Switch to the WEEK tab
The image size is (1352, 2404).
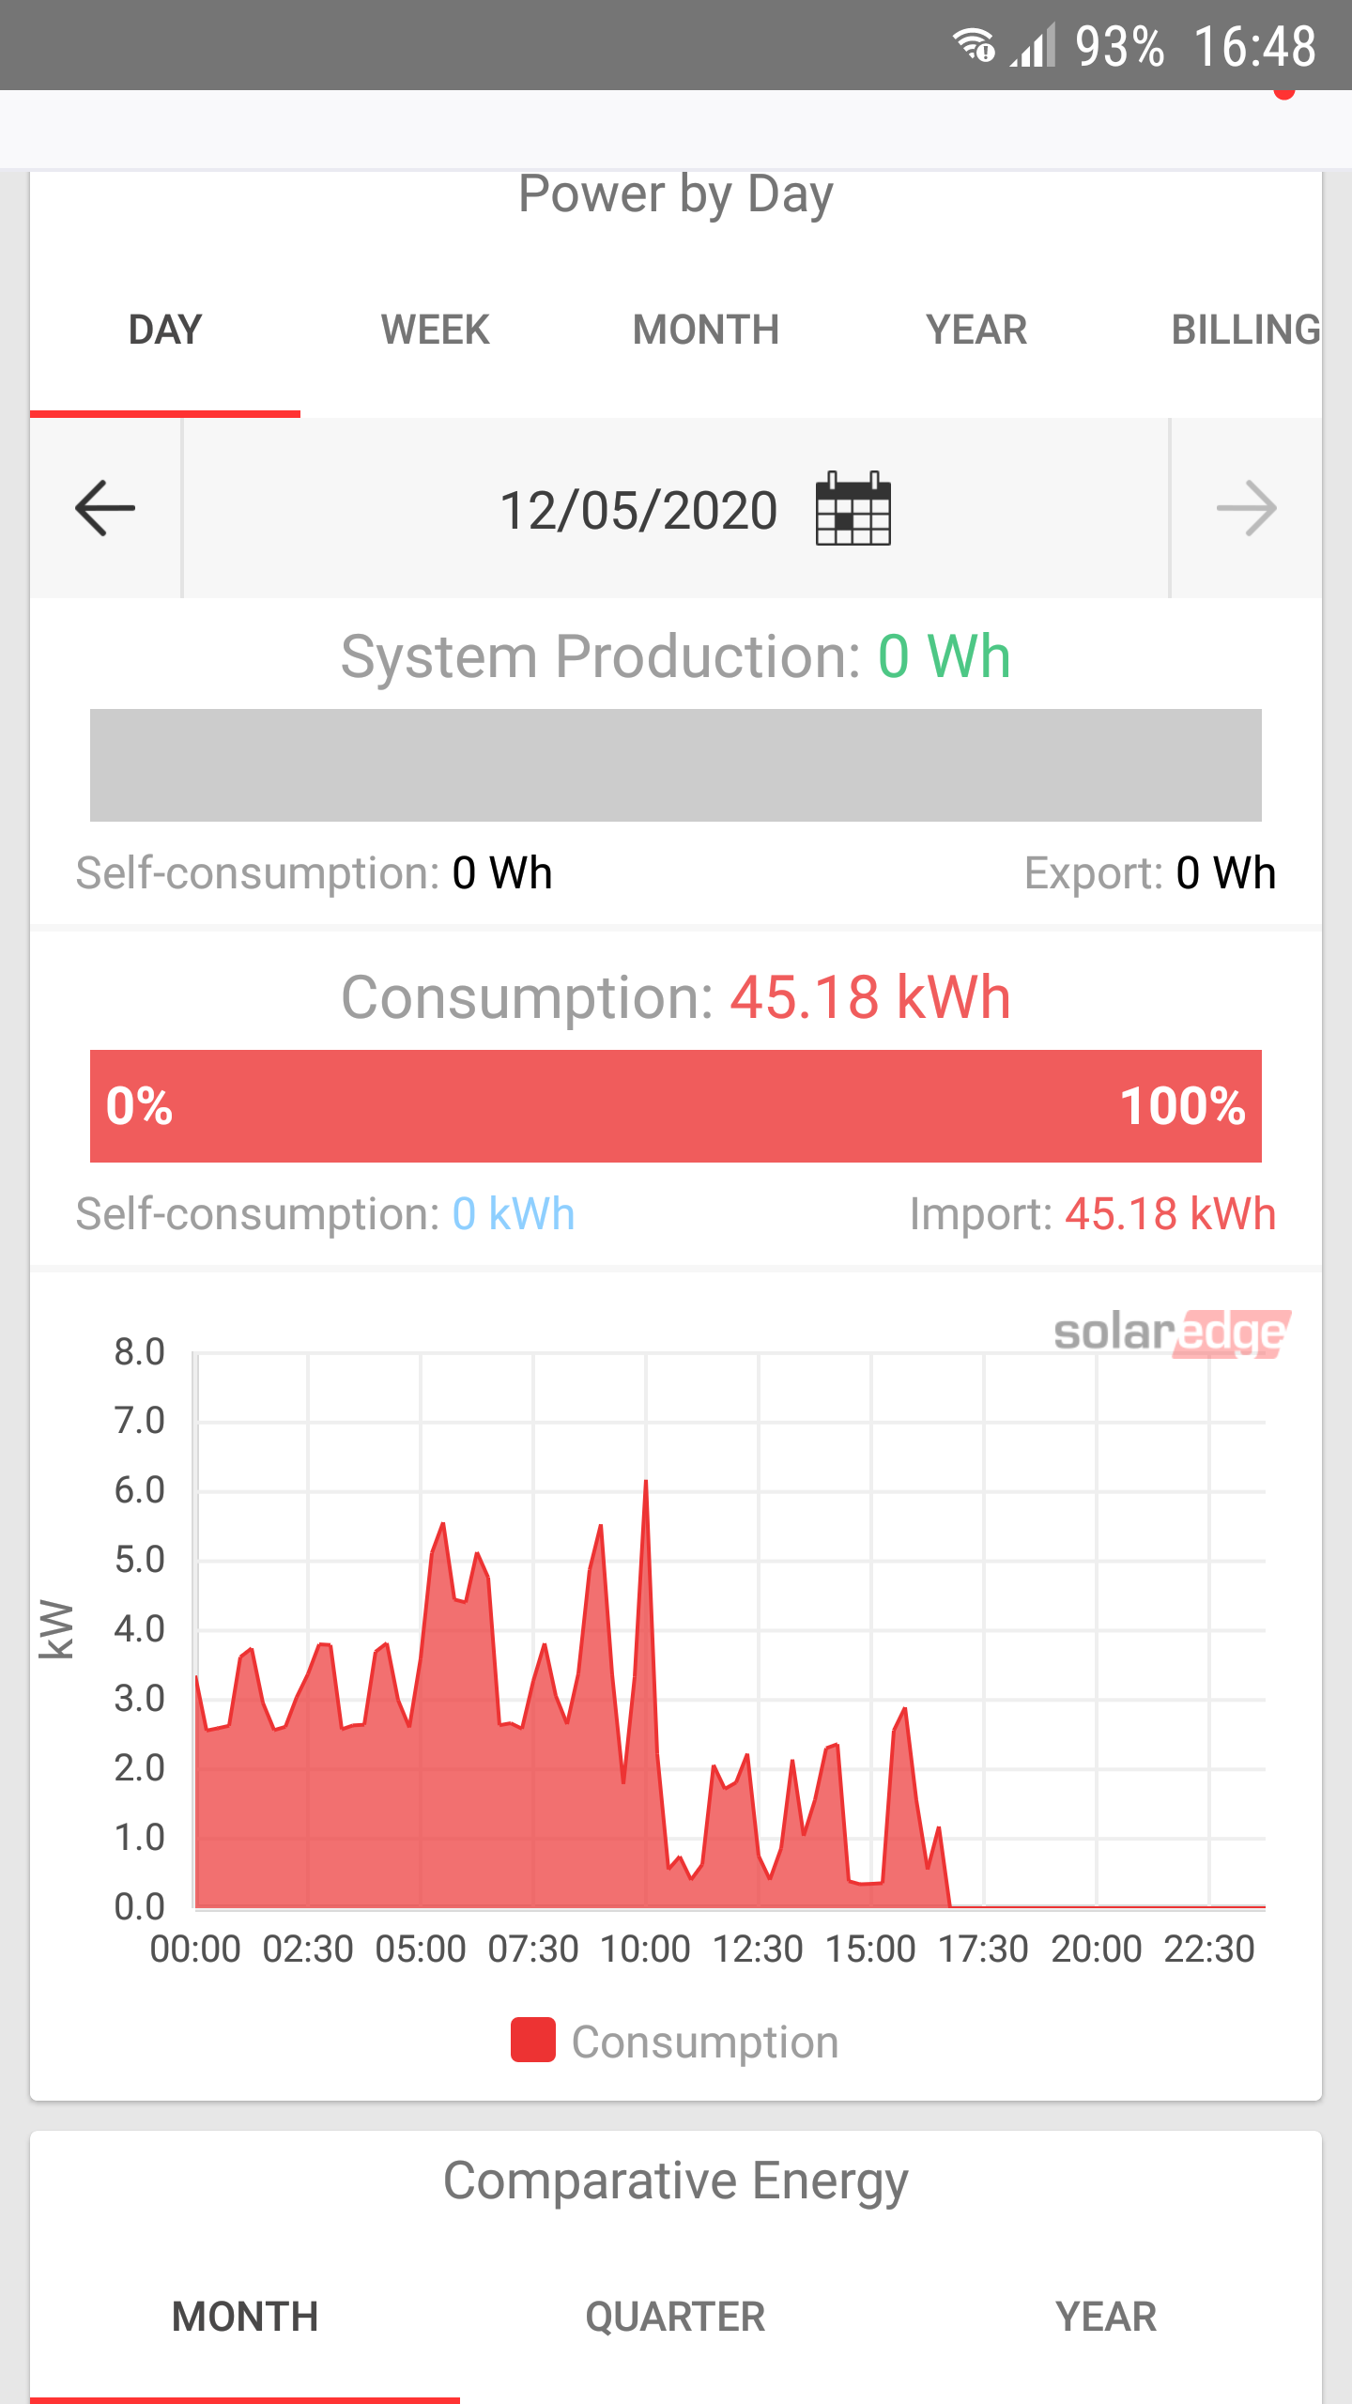pos(435,330)
